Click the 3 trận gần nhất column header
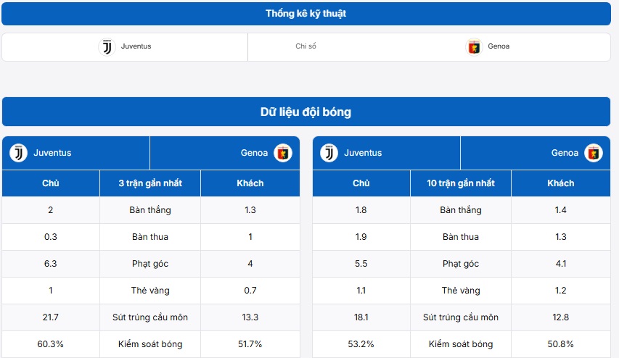 tap(150, 183)
